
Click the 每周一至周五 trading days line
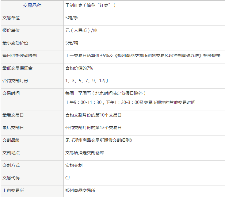pos(105,93)
